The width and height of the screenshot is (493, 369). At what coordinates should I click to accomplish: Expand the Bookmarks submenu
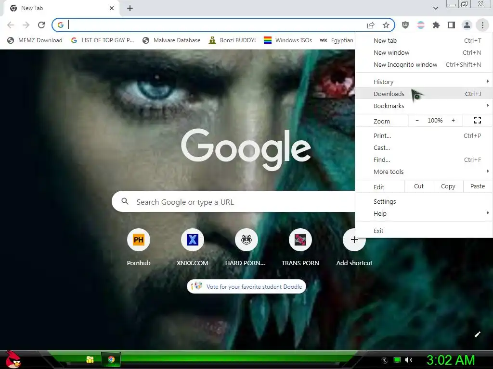(x=424, y=106)
